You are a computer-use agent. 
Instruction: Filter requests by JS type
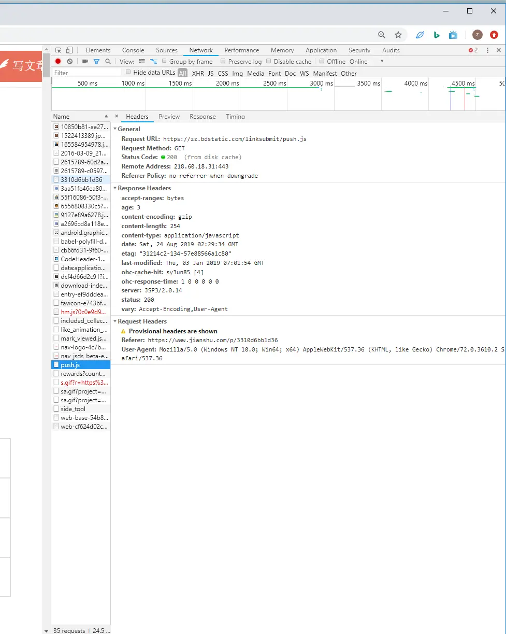tap(211, 74)
